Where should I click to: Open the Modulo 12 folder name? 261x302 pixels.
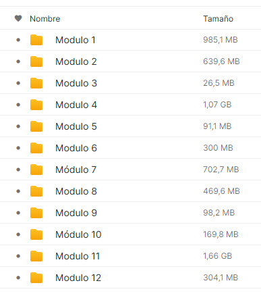(x=78, y=278)
